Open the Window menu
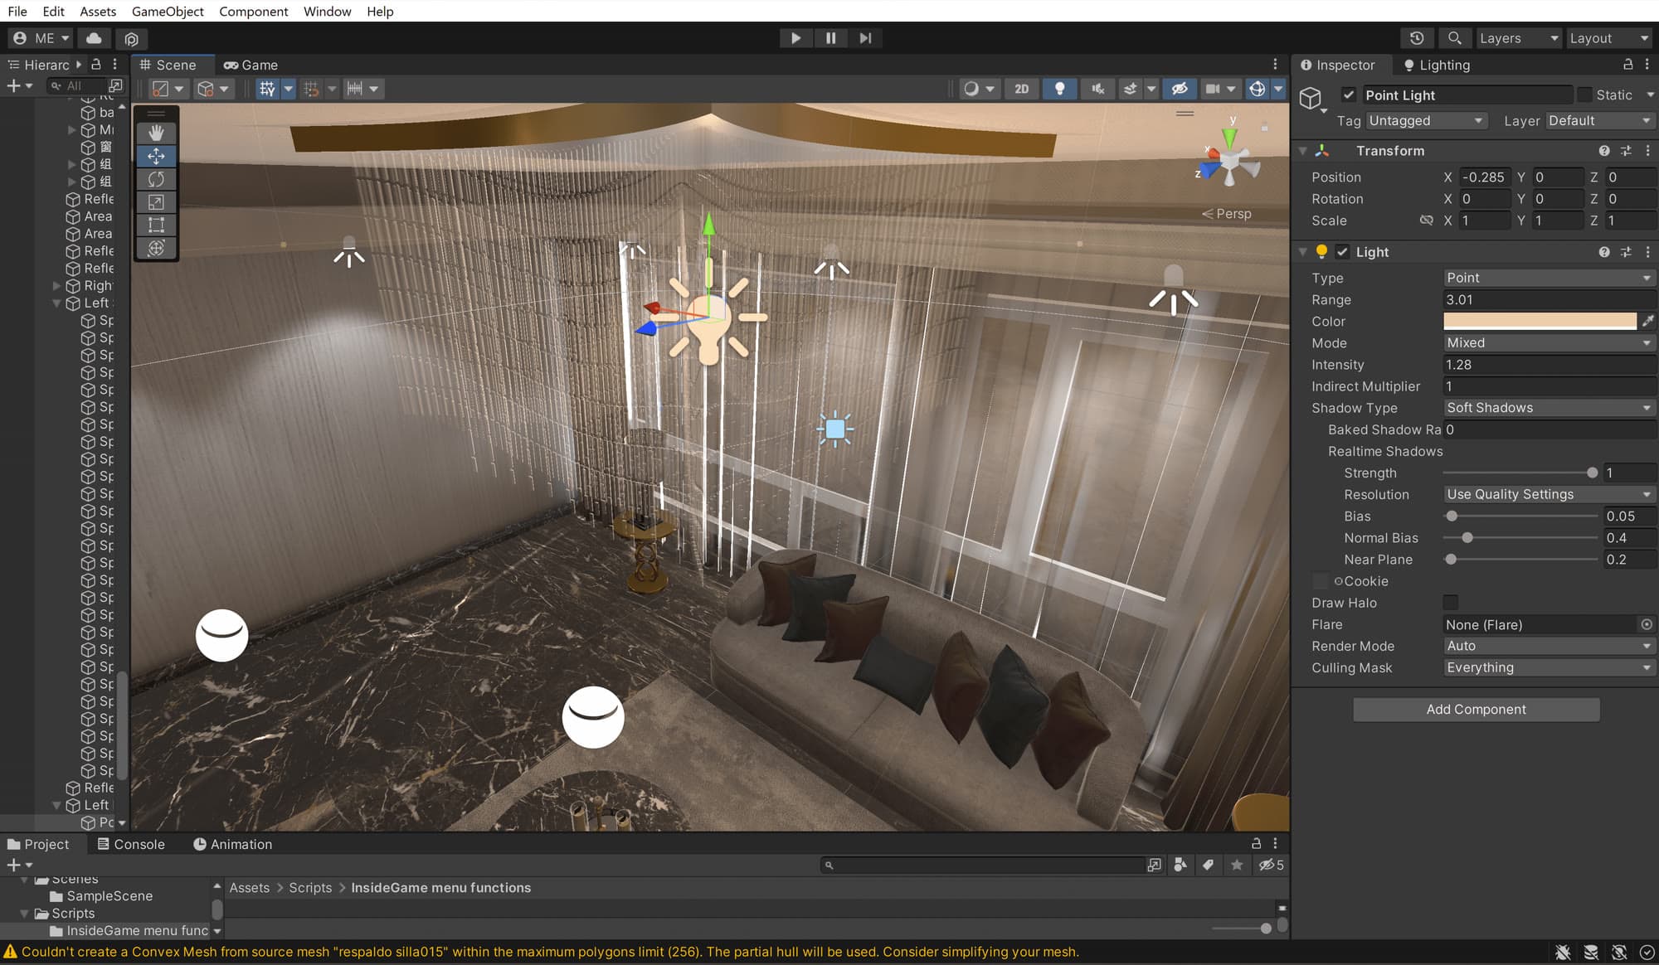 327,12
